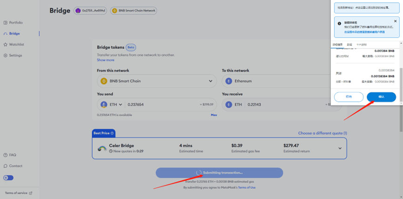Click the Settings gear icon
The image size is (403, 199).
pos(6,55)
